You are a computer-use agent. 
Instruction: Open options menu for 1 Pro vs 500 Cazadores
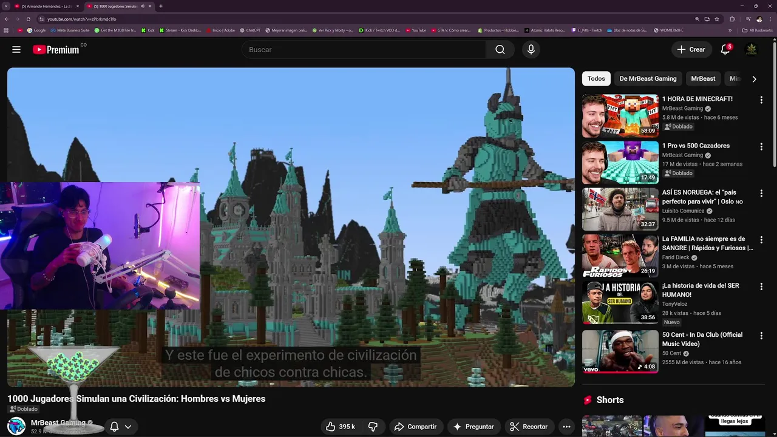(761, 146)
